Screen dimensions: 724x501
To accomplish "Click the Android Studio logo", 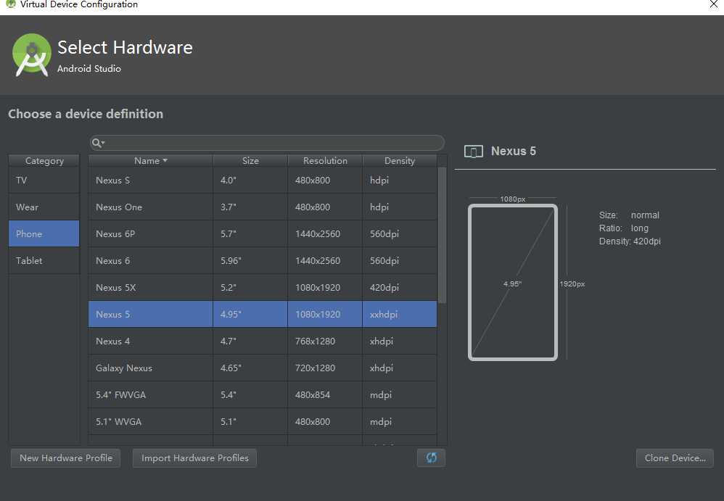I will (x=31, y=55).
